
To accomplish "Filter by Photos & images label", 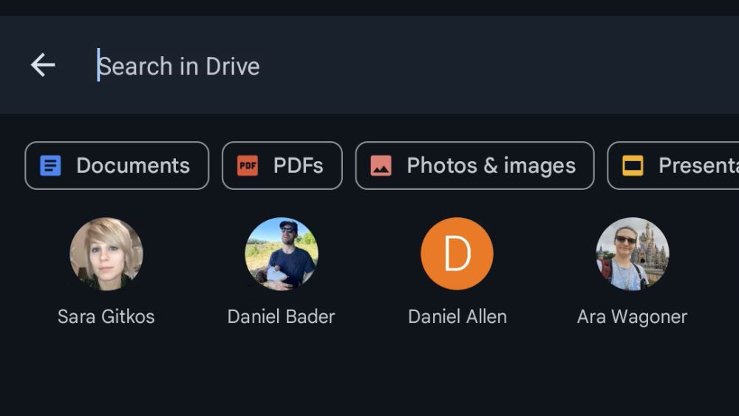I will (x=491, y=166).
